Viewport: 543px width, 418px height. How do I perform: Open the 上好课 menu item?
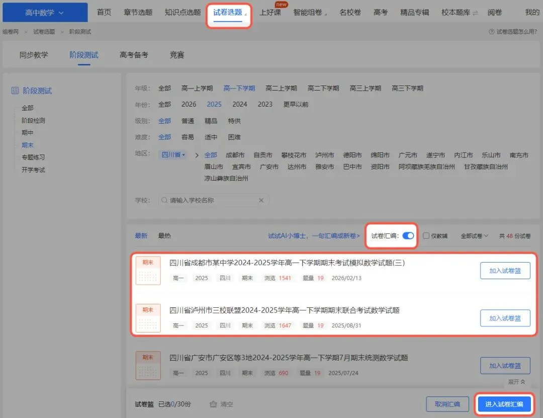(270, 13)
